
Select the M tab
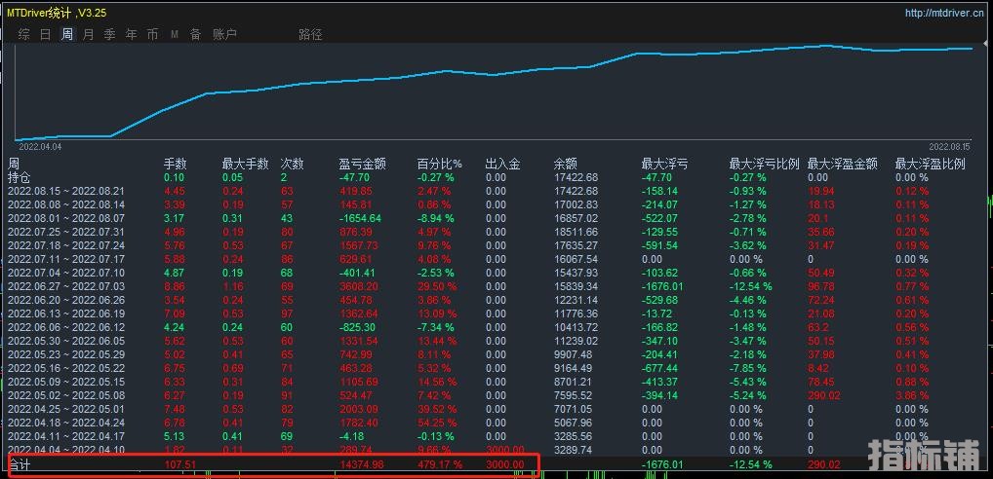point(175,35)
